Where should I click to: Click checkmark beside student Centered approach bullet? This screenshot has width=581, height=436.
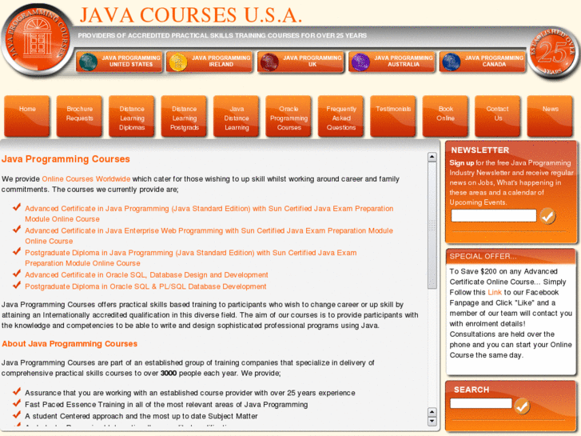coord(16,415)
